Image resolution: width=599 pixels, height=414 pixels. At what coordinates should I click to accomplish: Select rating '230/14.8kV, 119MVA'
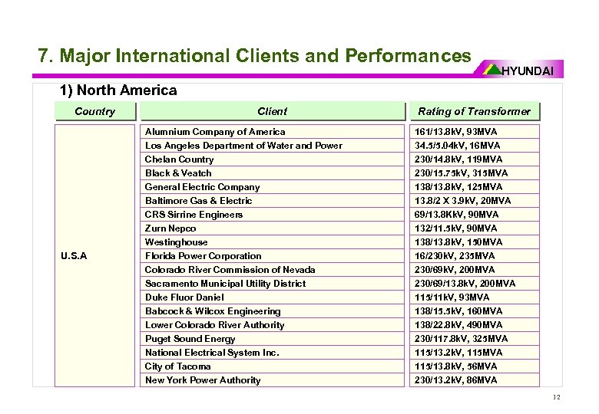[475, 159]
